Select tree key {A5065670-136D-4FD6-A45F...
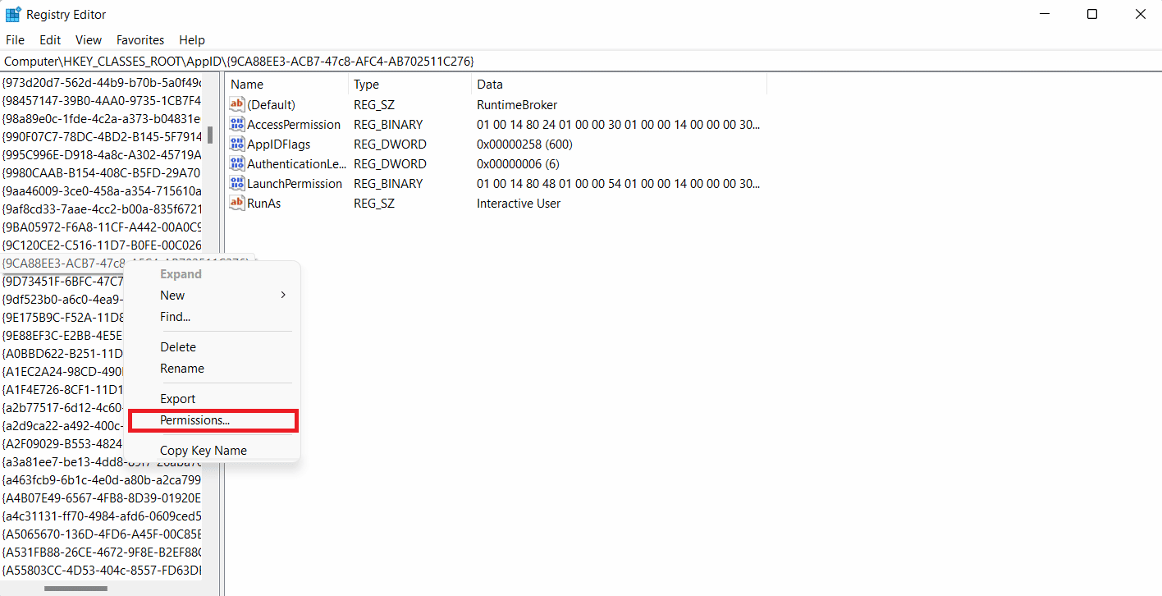 (101, 534)
